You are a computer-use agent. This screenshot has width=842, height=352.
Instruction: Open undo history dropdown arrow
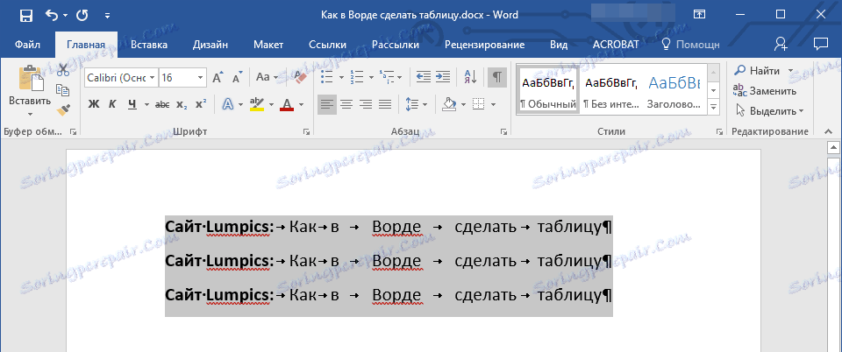click(x=66, y=16)
